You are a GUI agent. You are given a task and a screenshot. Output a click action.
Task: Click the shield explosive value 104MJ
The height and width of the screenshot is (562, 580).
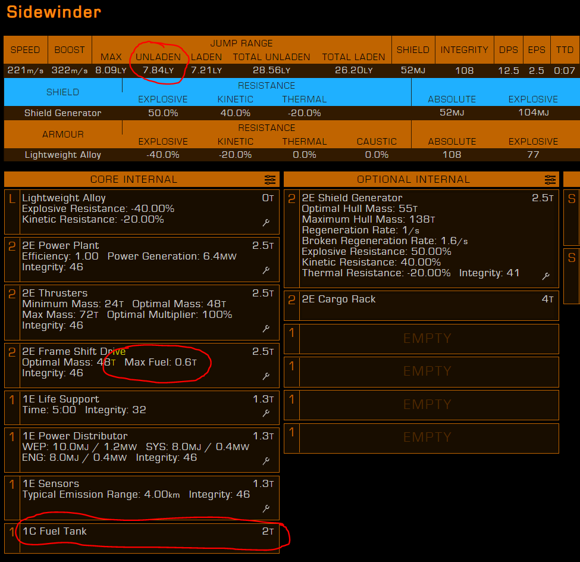[534, 113]
